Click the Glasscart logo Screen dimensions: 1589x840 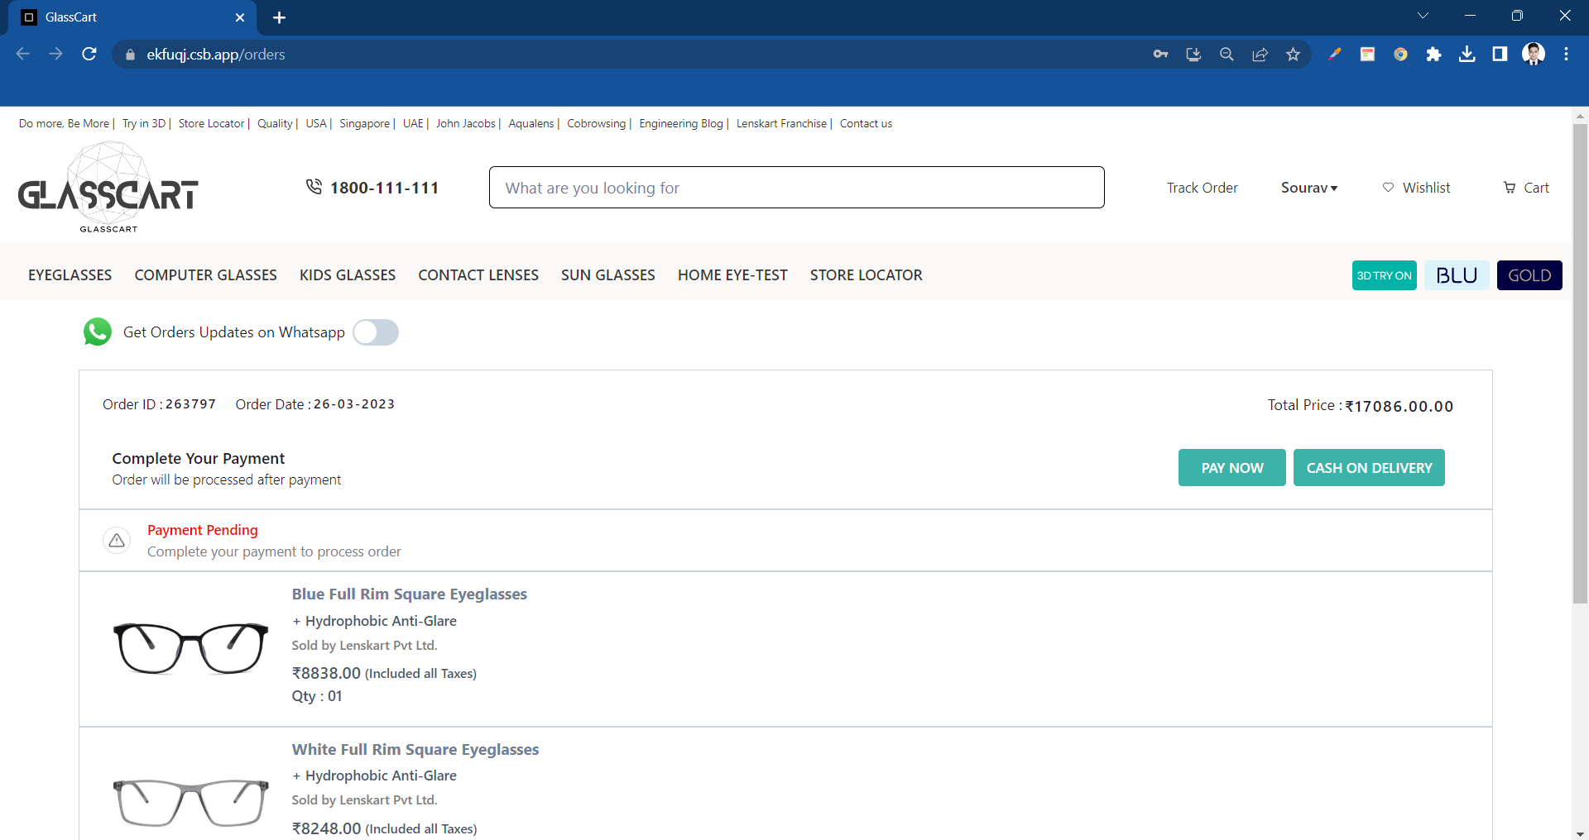tap(108, 189)
